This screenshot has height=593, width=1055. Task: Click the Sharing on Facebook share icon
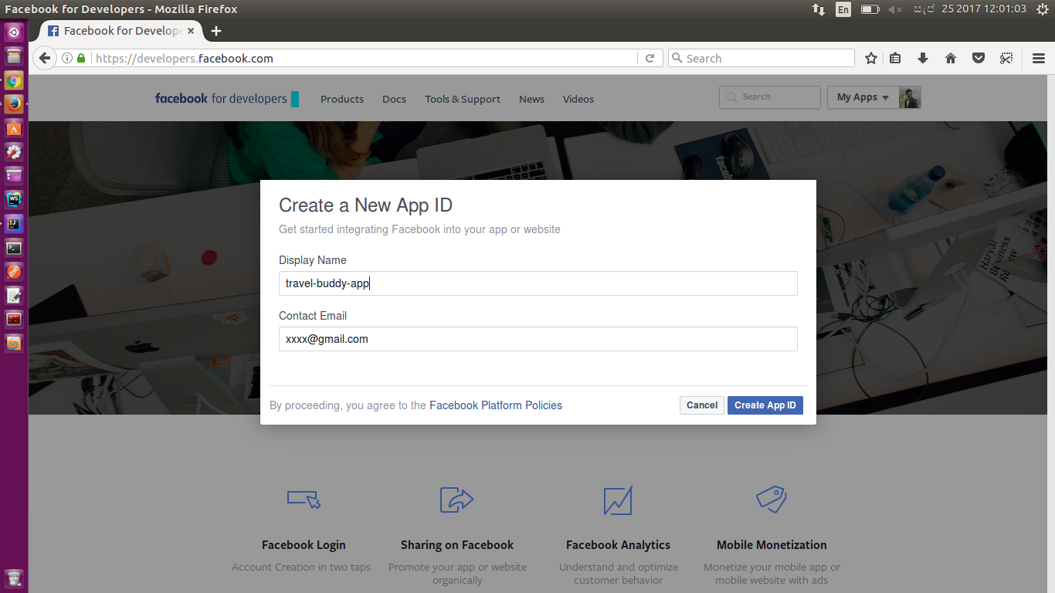456,500
